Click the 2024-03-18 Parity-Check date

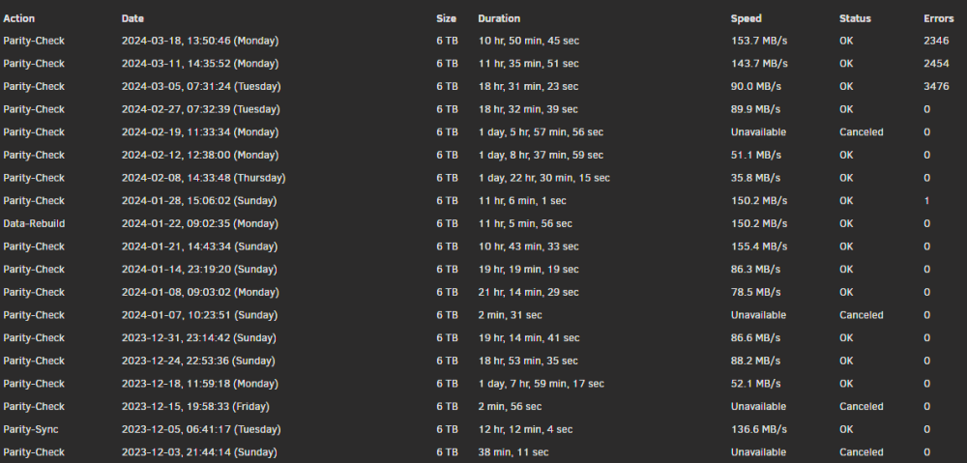pos(200,41)
